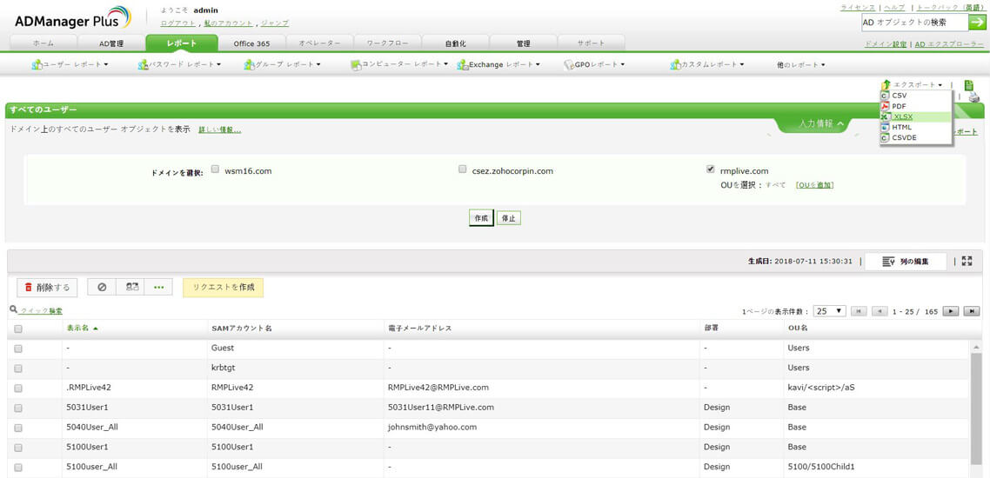
Task: Switch to the ホーム tab
Action: [x=43, y=43]
